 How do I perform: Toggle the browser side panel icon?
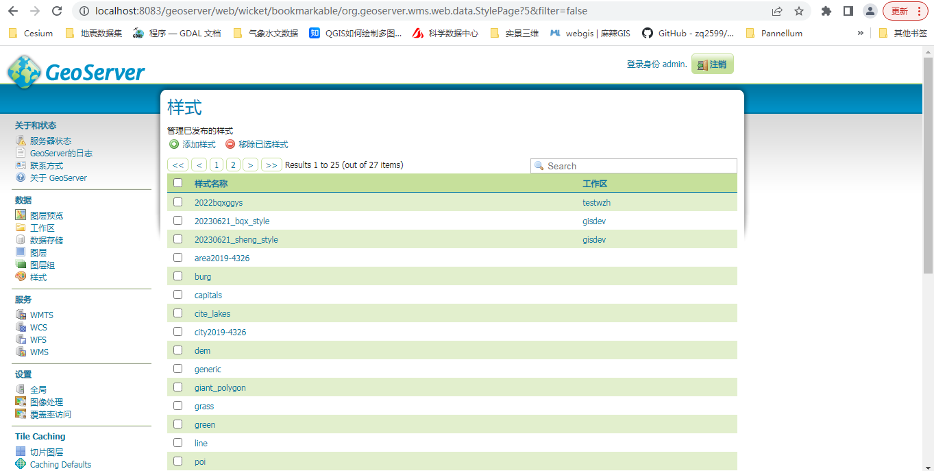tap(848, 11)
